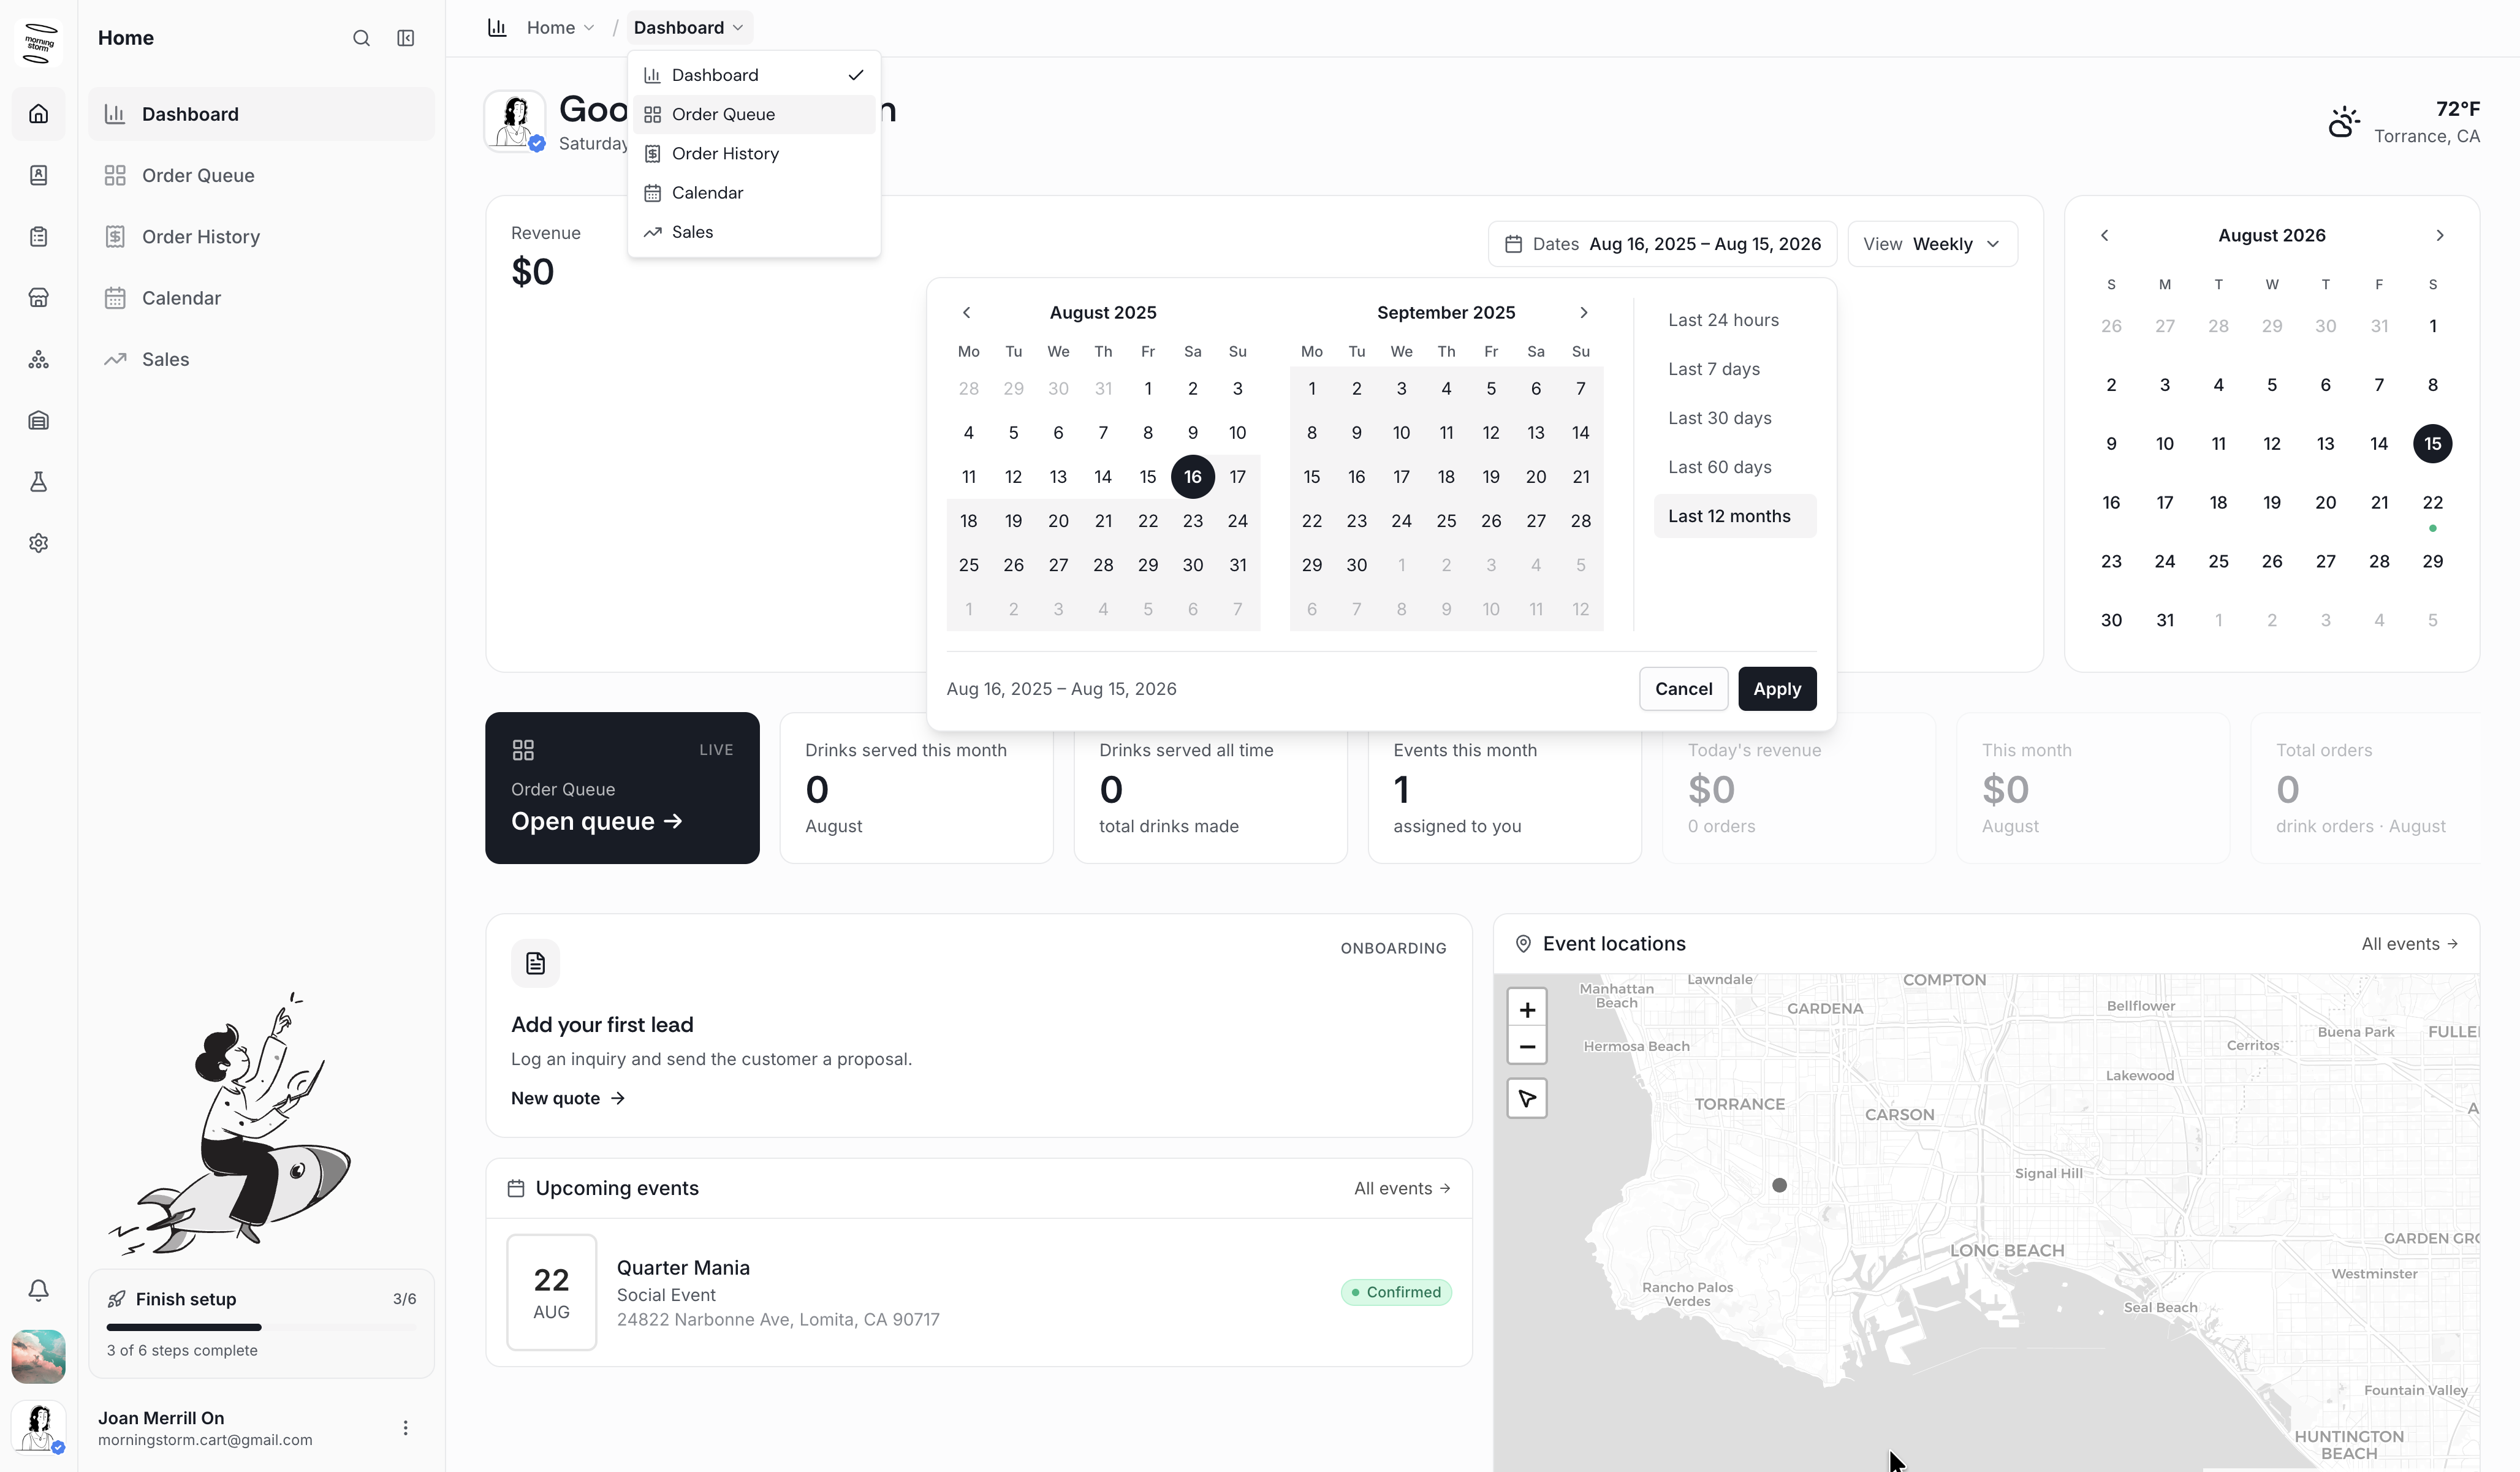Cancel the date range picker
Viewport: 2520px width, 1472px height.
[x=1683, y=689]
